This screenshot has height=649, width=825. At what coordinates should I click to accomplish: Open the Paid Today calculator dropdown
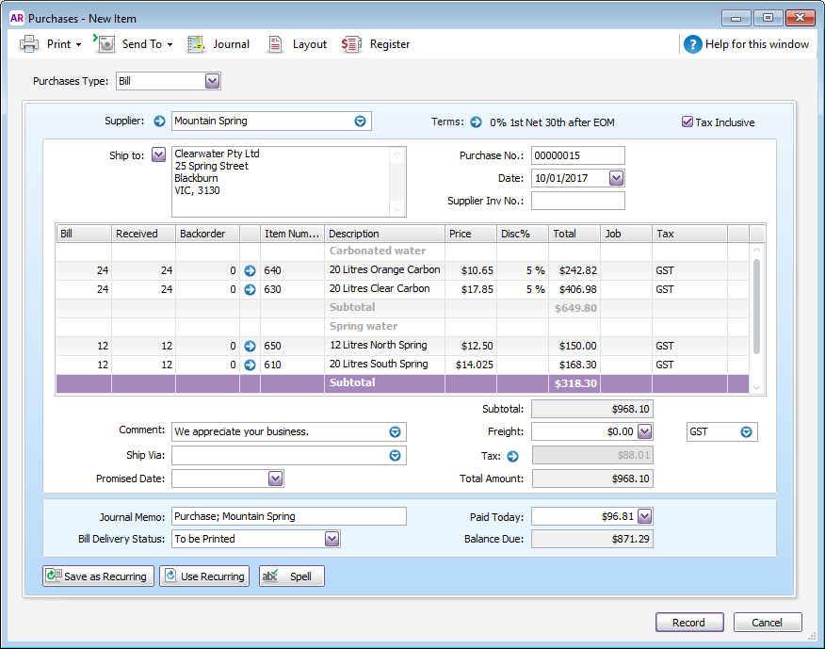pos(644,516)
